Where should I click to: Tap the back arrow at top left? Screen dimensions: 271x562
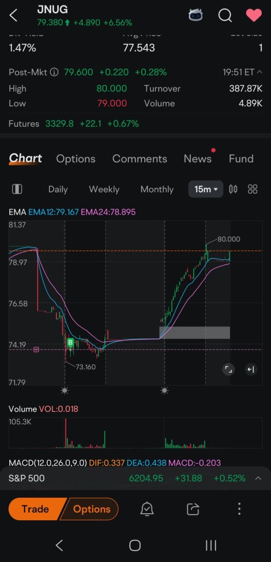click(x=14, y=15)
